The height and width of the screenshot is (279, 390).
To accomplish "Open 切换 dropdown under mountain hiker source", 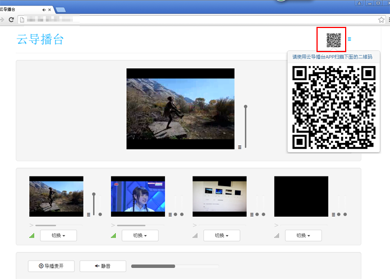I will [58, 235].
